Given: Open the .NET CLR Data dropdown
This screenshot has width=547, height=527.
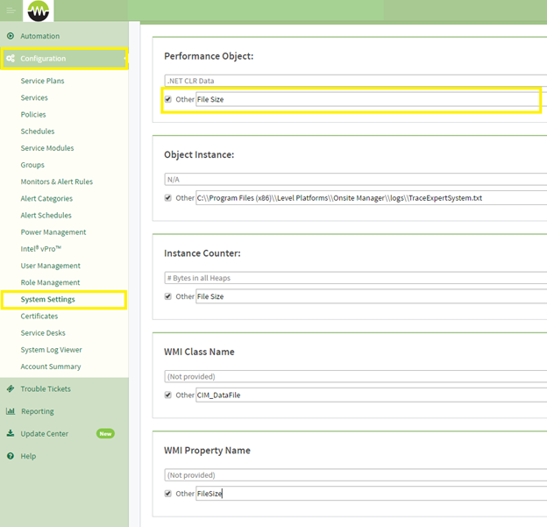Looking at the screenshot, I should (x=356, y=81).
